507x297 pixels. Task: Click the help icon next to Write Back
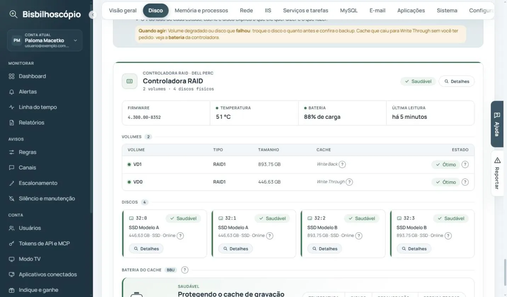click(x=342, y=164)
